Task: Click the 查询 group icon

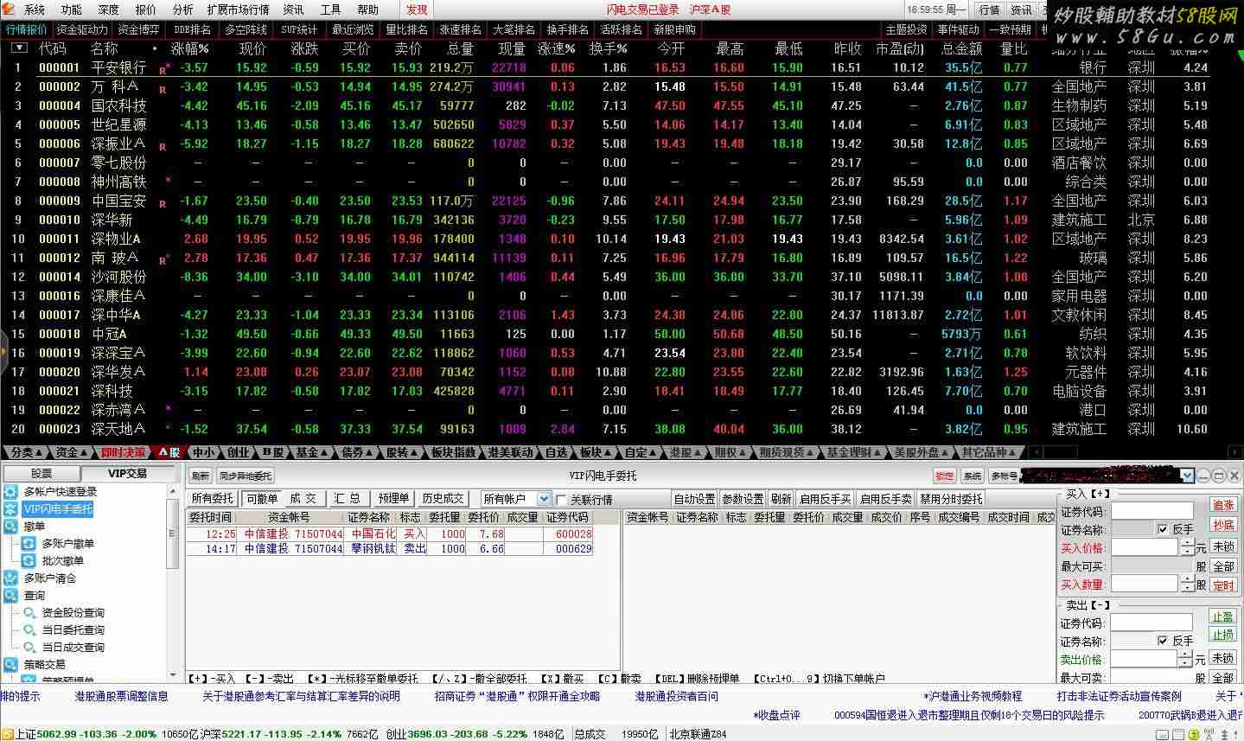Action: tap(10, 595)
